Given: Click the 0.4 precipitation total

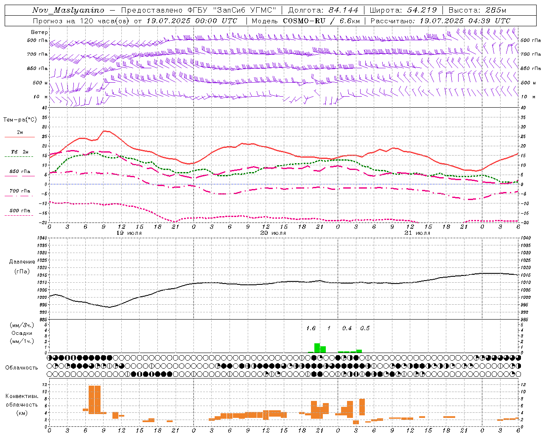Looking at the screenshot, I should tap(347, 328).
